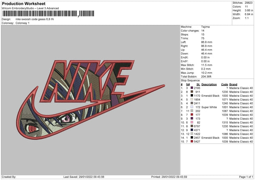This screenshot has width=255, height=180.
Task: Click code 1315 in the pink thread row
Action: 225,123
